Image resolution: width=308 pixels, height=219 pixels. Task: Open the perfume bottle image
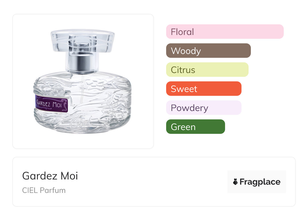click(x=82, y=82)
